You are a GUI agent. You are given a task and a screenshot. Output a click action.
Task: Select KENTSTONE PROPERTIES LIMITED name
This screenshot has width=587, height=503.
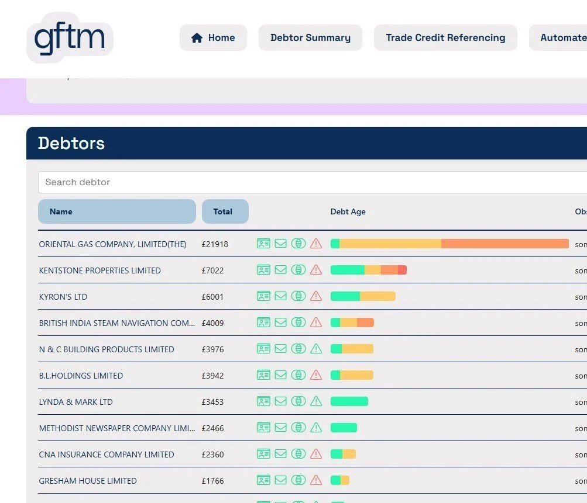pyautogui.click(x=100, y=270)
